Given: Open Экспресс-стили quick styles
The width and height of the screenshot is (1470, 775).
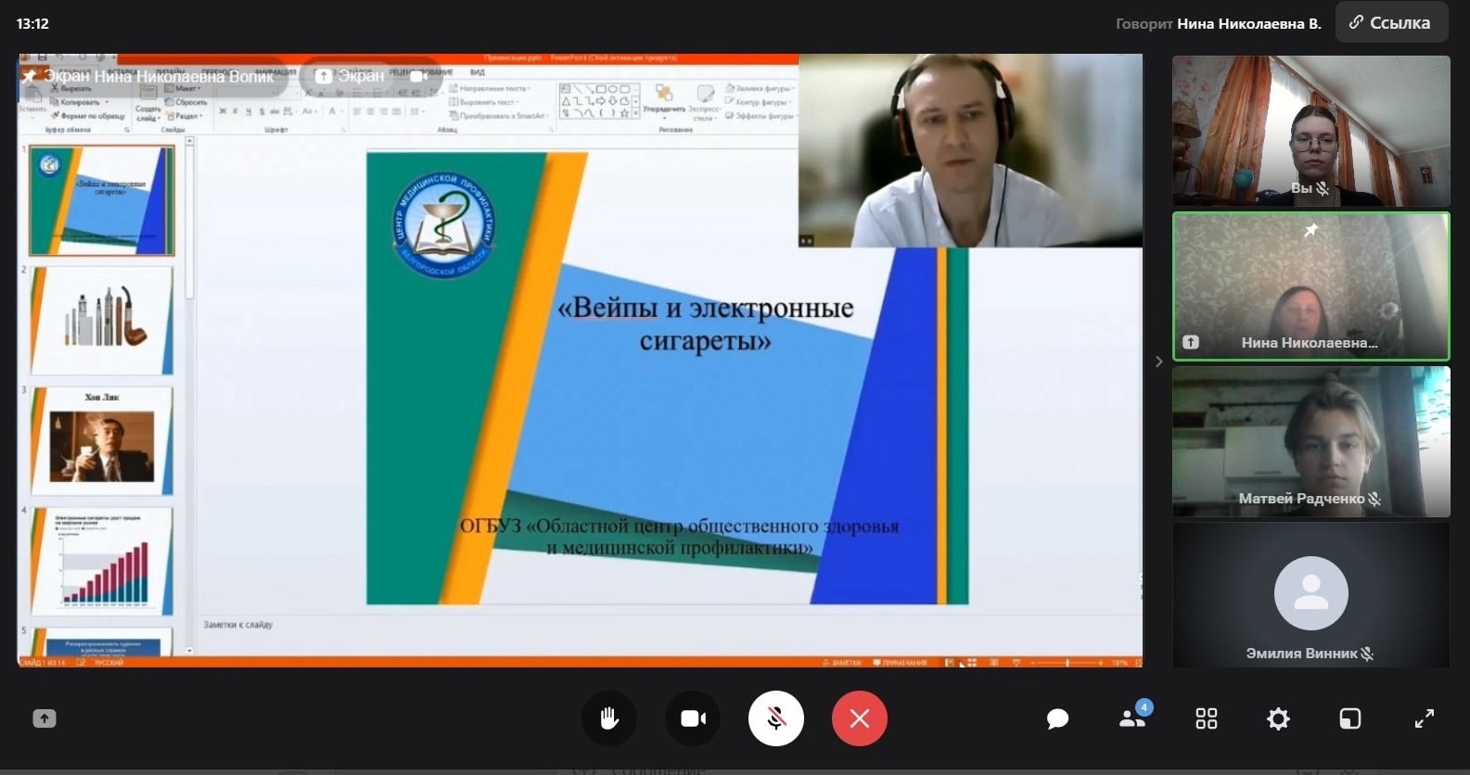Looking at the screenshot, I should coord(705,102).
